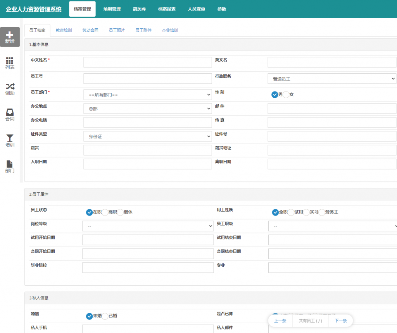Click the 合同开始日期 field
The width and height of the screenshot is (397, 333).
148,254
